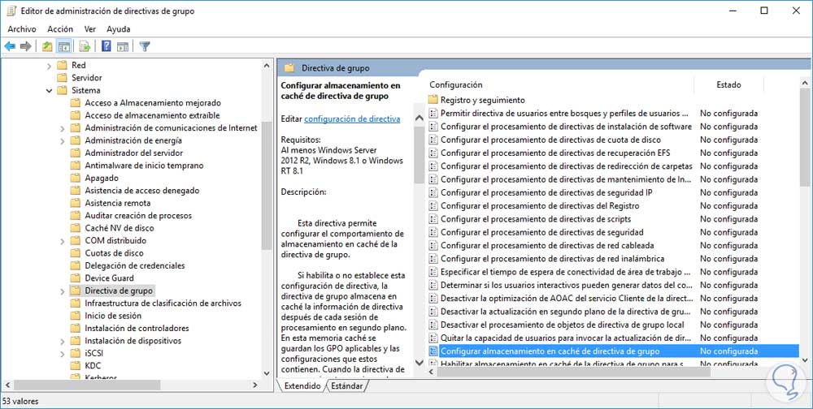The width and height of the screenshot is (813, 409).
Task: Click the Directiva de grupo header folder icon
Action: pos(289,68)
